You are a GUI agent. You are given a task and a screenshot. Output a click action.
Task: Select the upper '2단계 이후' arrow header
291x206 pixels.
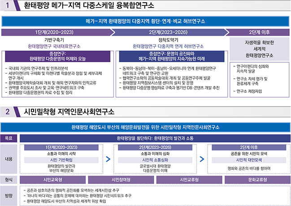(258, 32)
